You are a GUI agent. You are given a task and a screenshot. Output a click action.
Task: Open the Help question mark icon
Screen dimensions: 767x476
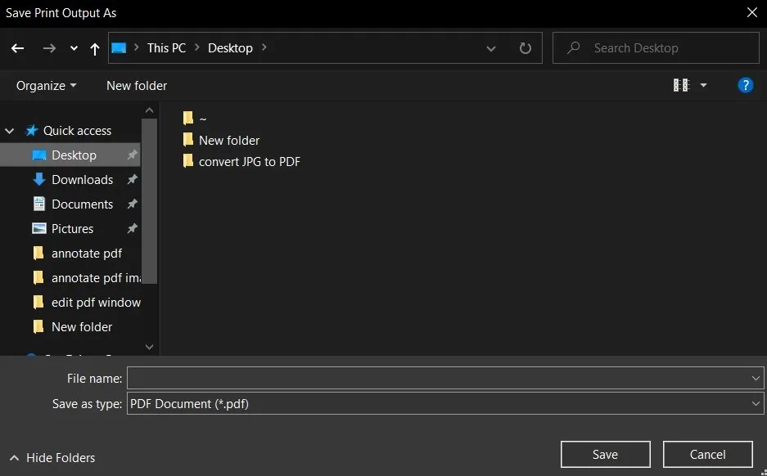pos(745,85)
